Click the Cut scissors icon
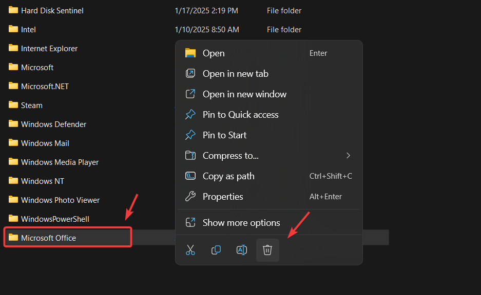This screenshot has width=481, height=295. click(x=190, y=250)
